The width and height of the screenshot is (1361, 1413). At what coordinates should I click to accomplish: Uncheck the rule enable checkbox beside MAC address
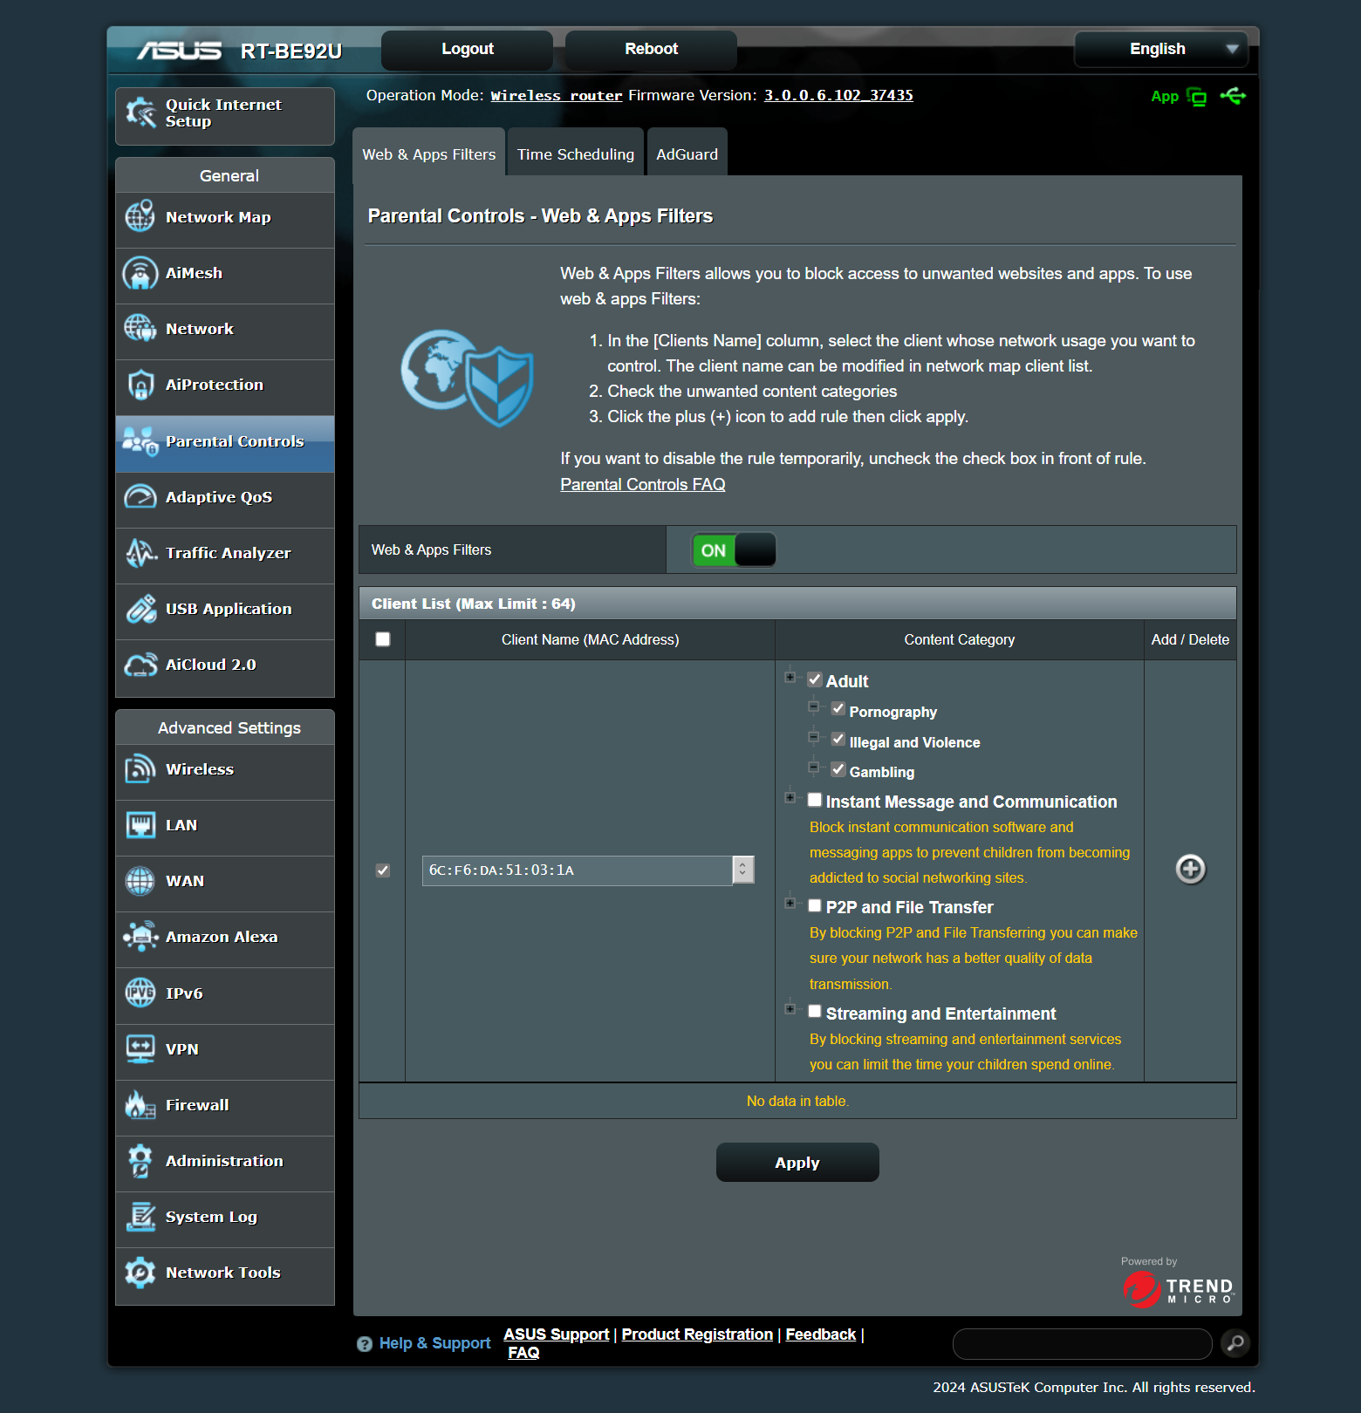(x=383, y=870)
